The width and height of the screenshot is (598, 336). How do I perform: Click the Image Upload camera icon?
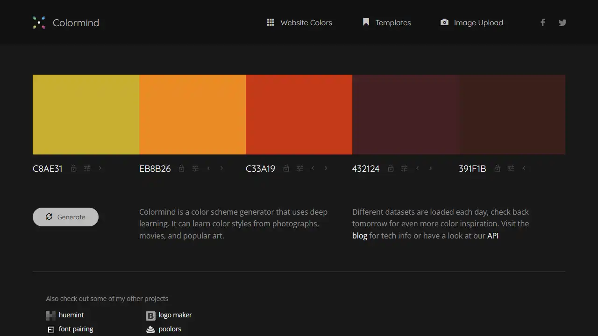444,22
